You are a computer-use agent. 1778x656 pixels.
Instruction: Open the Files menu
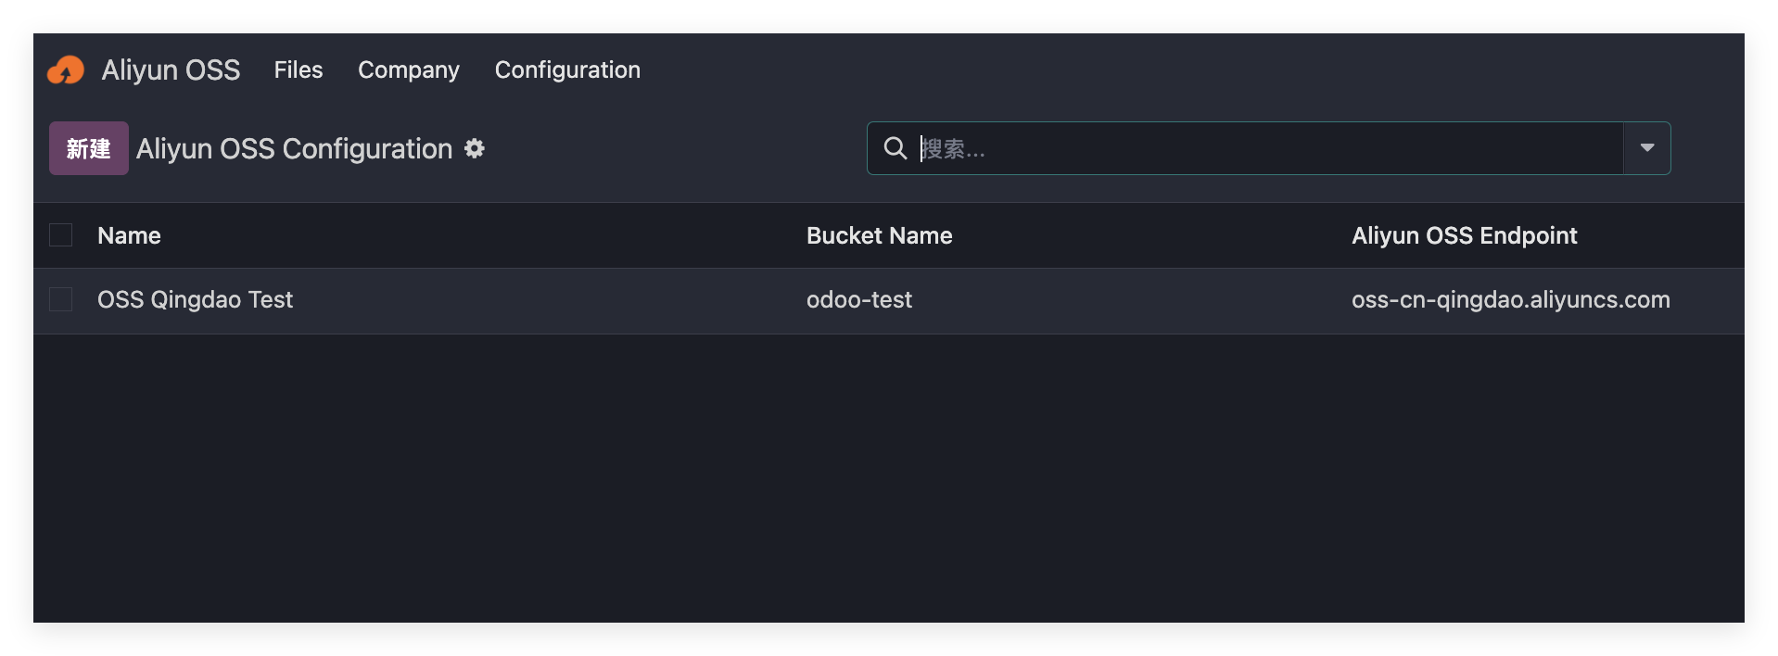click(x=298, y=70)
